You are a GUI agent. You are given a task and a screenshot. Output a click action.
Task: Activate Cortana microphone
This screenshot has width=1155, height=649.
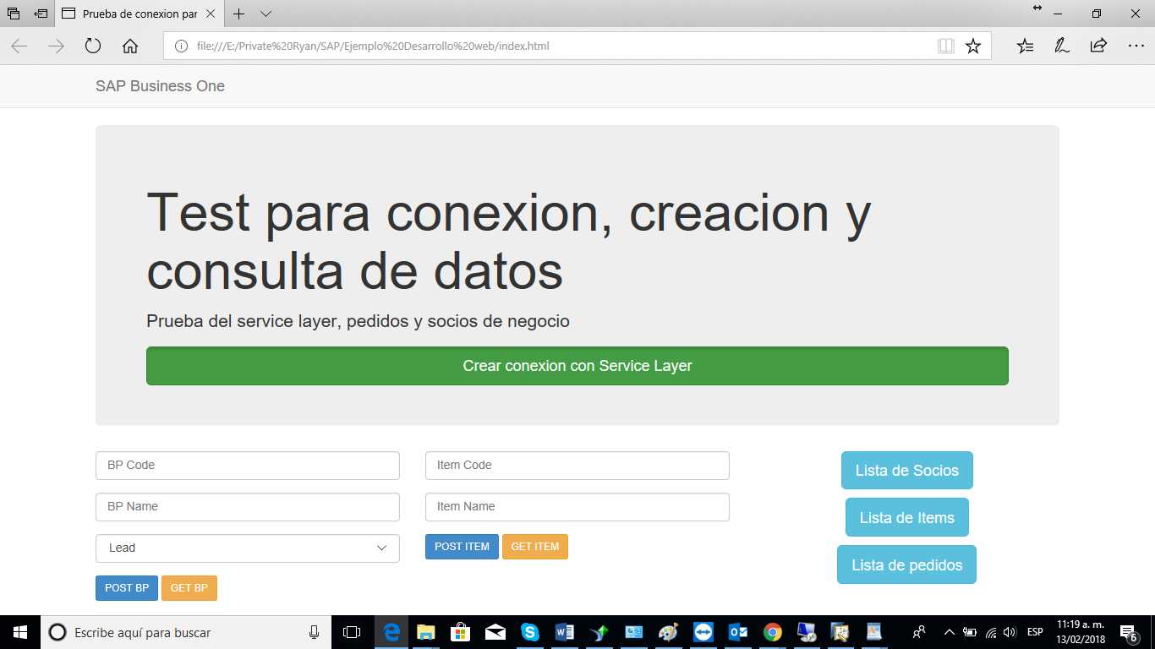pos(315,632)
